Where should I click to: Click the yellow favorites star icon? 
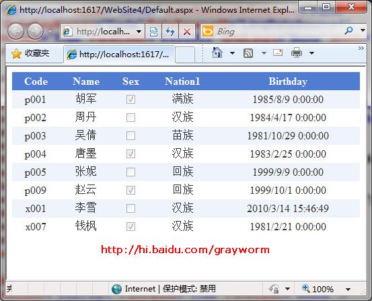coord(16,54)
